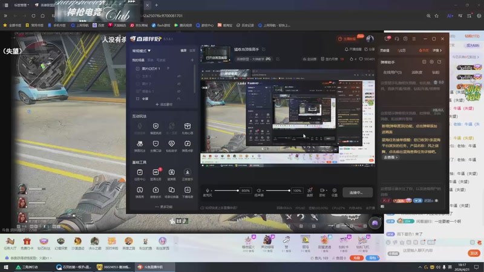Mute the speaker icon next to slider
This screenshot has width=484, height=272.
pos(259,190)
